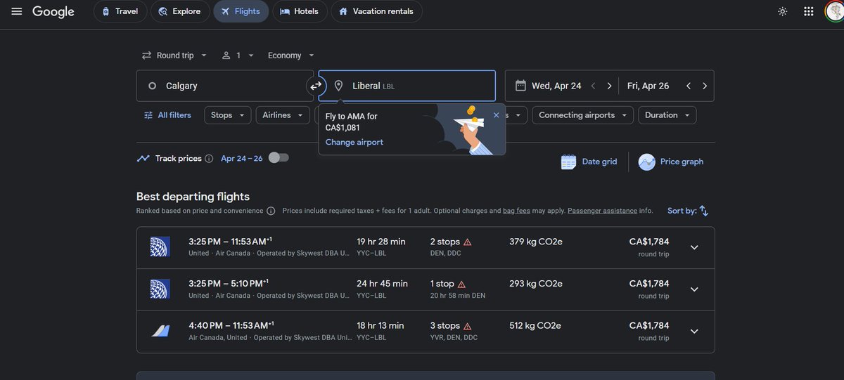Swap origin and destination
Viewport: 844px width, 380px height.
click(x=316, y=86)
